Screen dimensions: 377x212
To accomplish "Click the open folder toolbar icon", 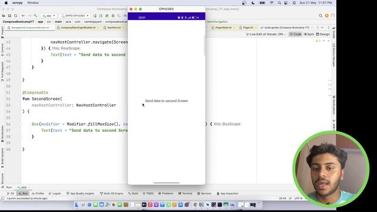I will click(x=4, y=16).
